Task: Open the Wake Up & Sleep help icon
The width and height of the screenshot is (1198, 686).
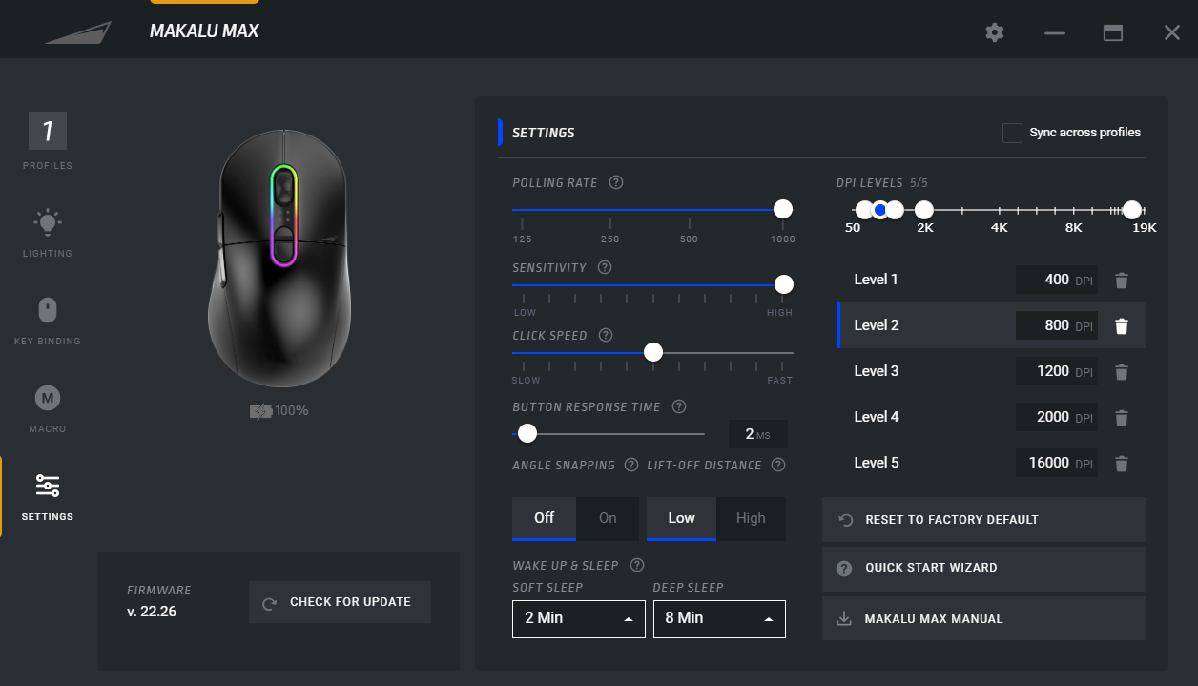Action: coord(637,565)
